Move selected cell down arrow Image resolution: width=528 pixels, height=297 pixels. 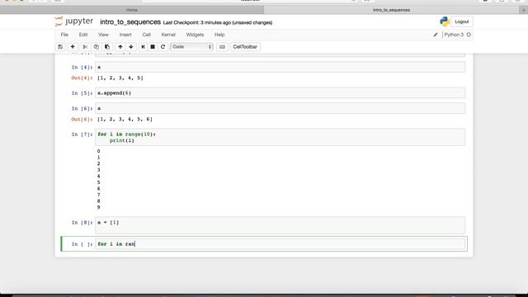pos(131,47)
